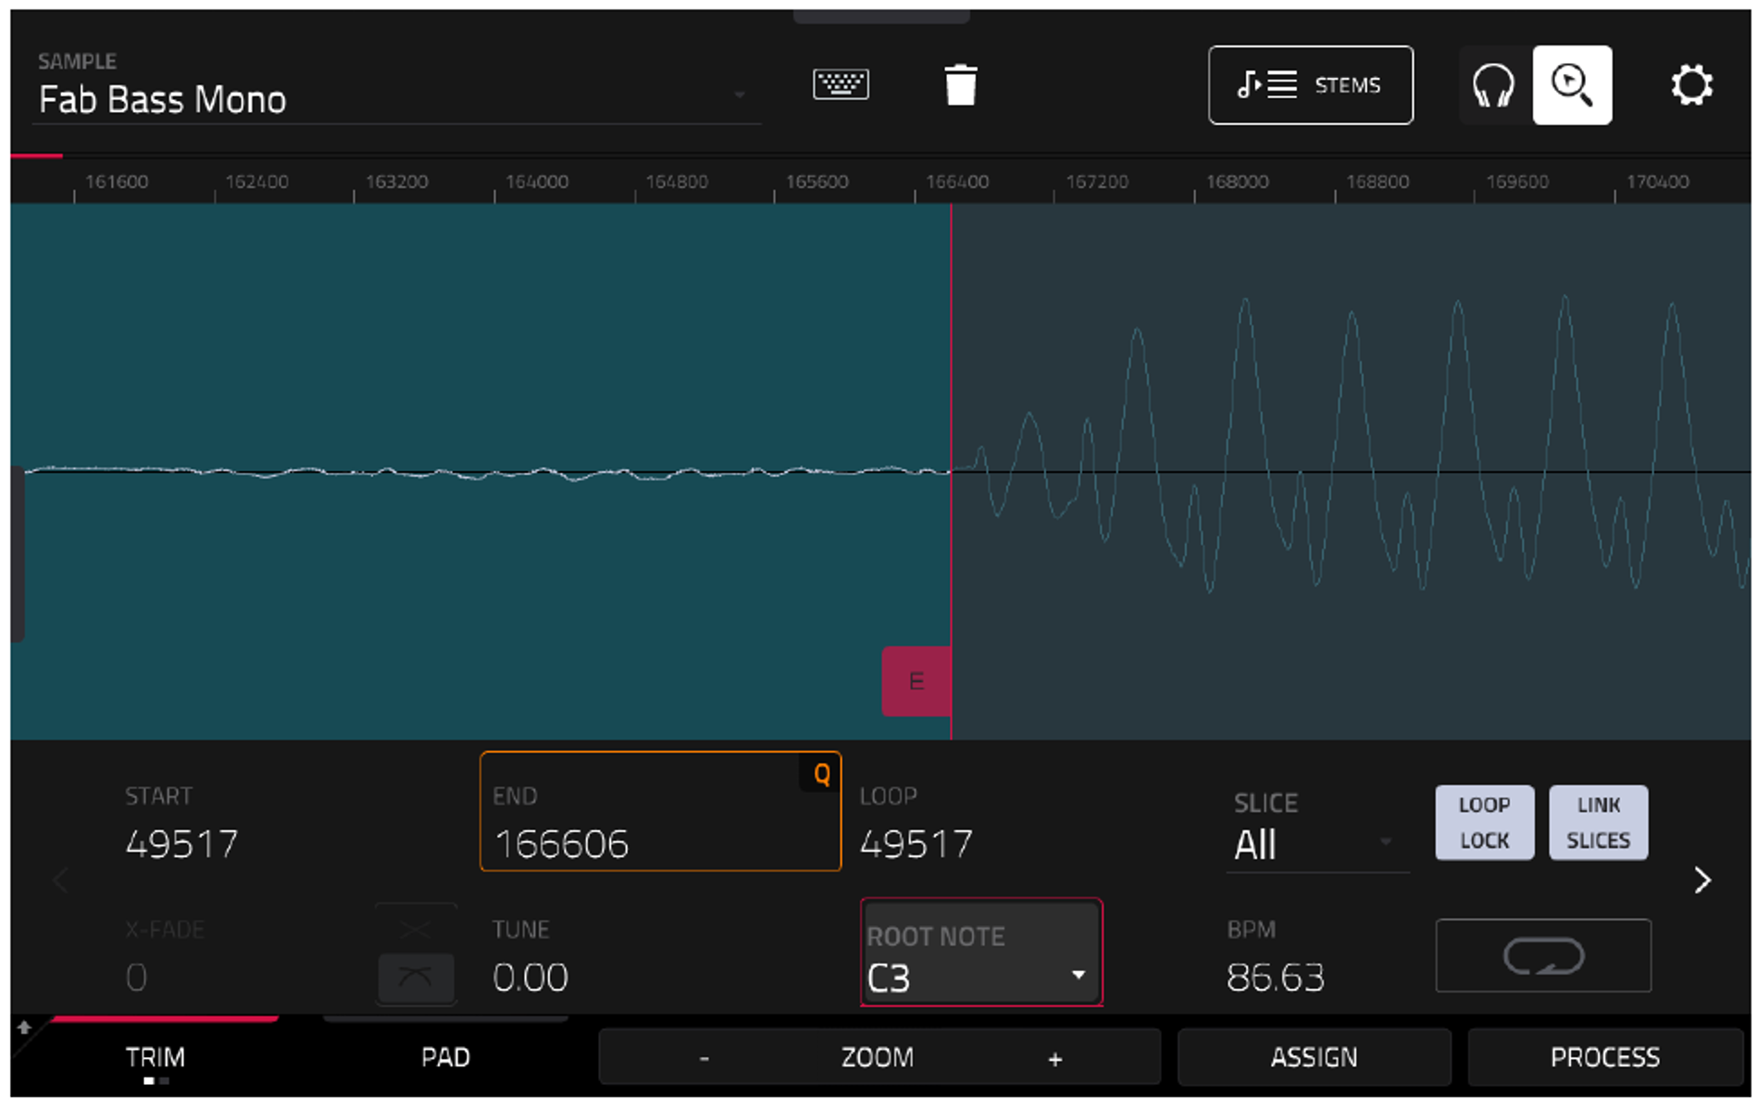Open settings gear icon
This screenshot has width=1758, height=1109.
coord(1691,85)
